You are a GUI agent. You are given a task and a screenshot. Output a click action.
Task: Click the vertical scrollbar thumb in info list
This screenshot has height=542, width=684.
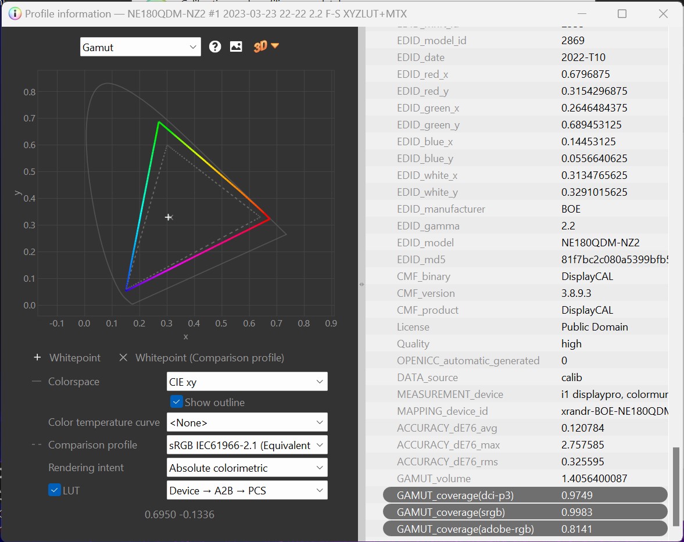point(676,487)
